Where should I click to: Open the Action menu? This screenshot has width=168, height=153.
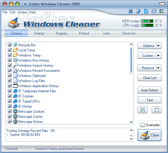point(22,12)
